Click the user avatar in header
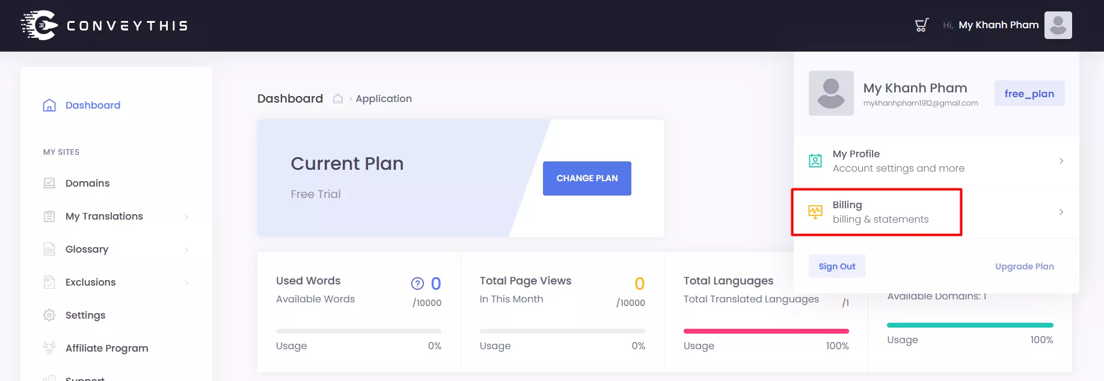1104x381 pixels. click(1058, 25)
